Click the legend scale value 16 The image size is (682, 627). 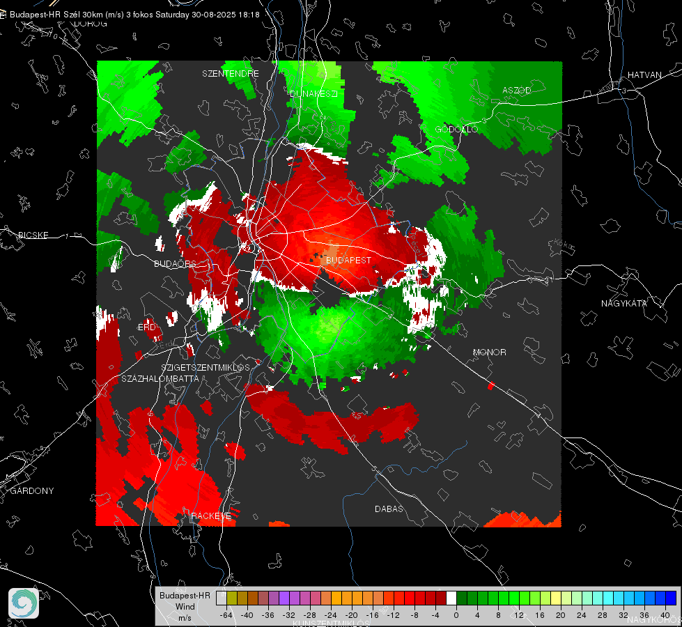[x=540, y=615]
